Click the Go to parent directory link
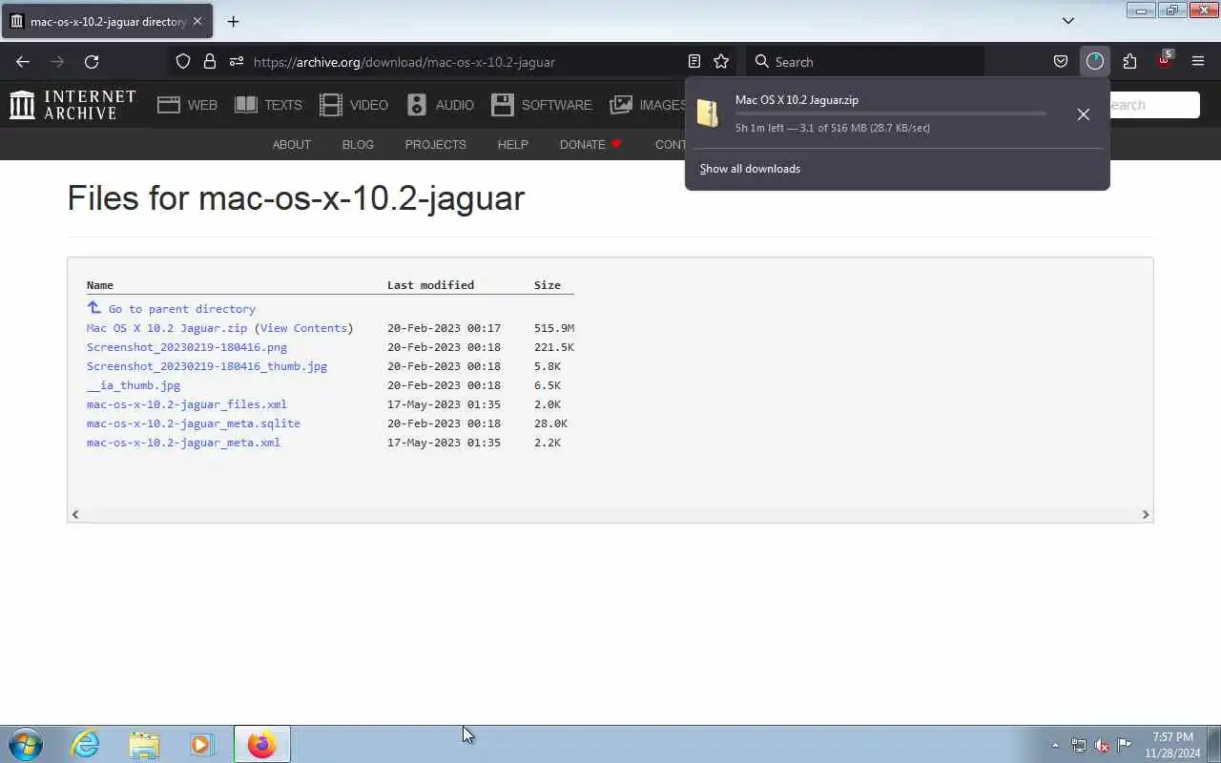This screenshot has width=1221, height=763. [171, 309]
